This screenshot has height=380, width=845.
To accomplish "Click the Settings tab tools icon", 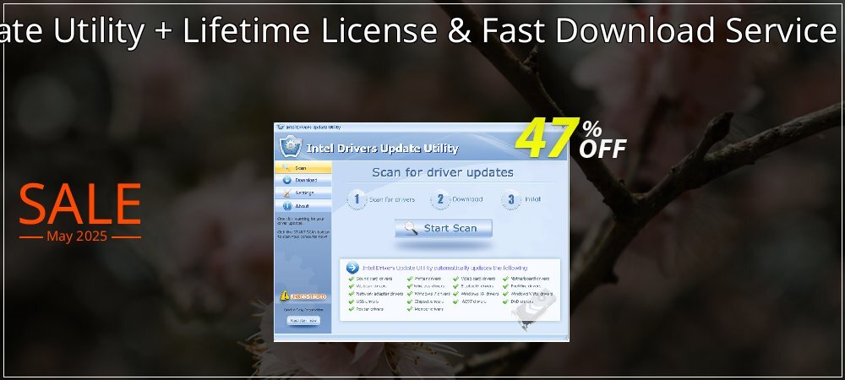I will [286, 193].
